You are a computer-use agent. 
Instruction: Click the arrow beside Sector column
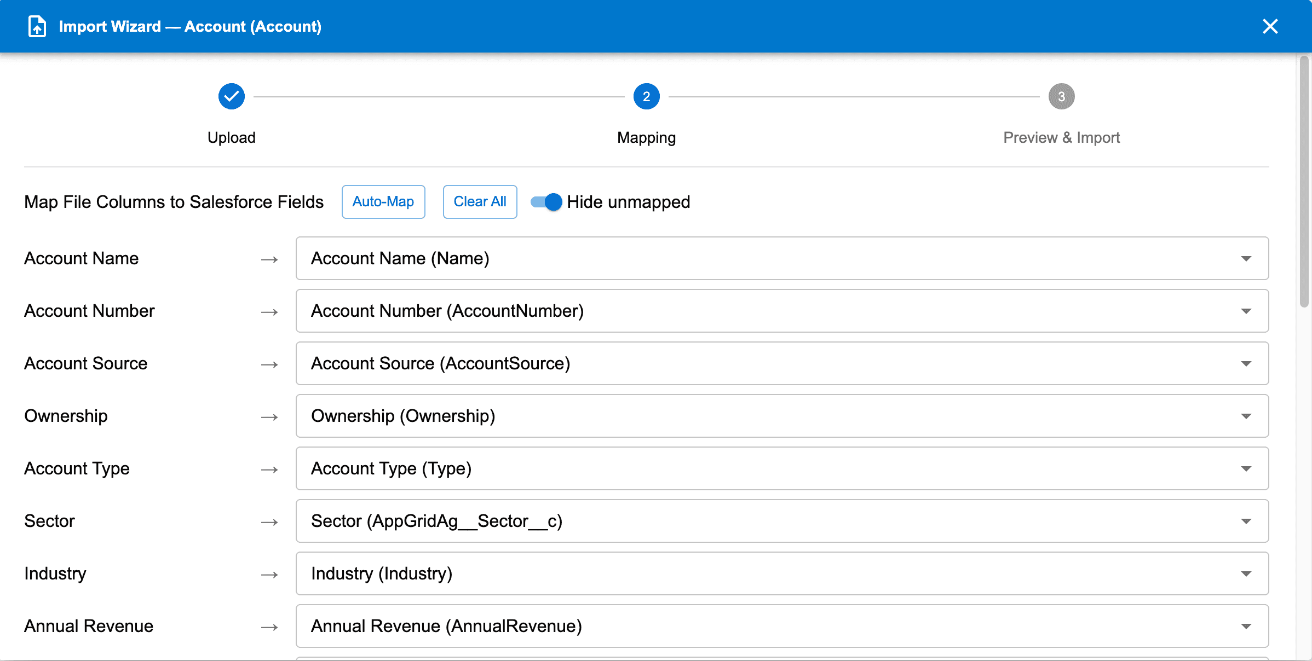(269, 522)
